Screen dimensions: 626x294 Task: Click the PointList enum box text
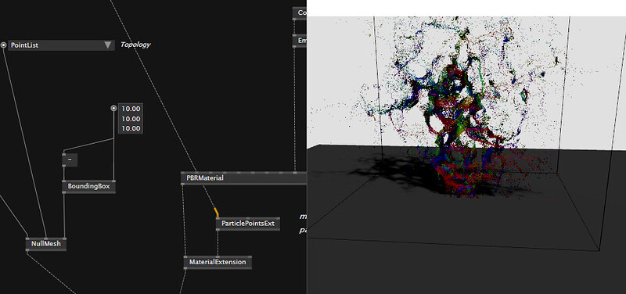point(24,45)
